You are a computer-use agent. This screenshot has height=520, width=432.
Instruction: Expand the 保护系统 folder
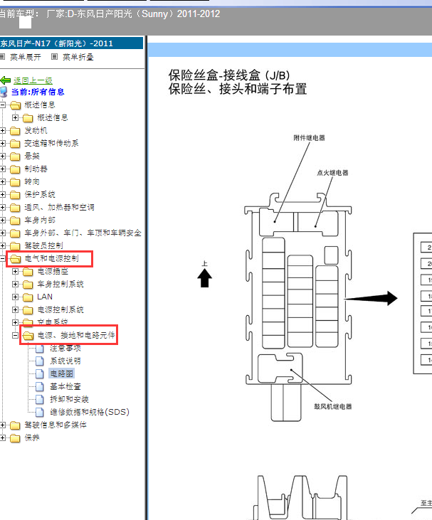2,194
